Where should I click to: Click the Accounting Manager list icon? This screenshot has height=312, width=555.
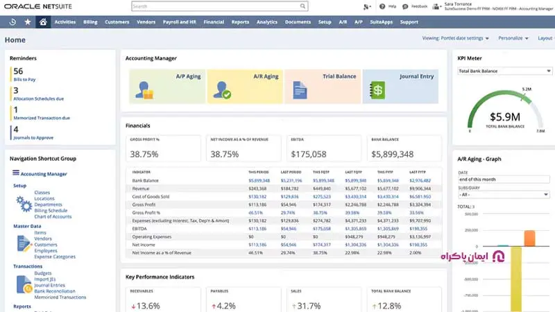click(16, 173)
